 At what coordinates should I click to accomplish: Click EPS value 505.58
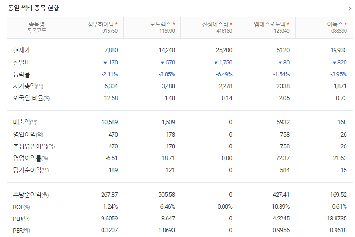(167, 195)
